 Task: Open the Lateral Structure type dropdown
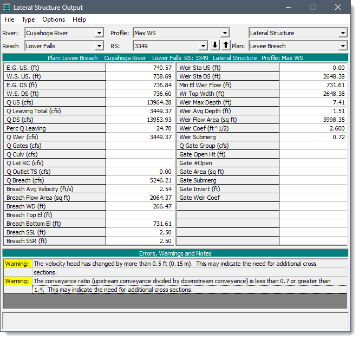click(342, 33)
